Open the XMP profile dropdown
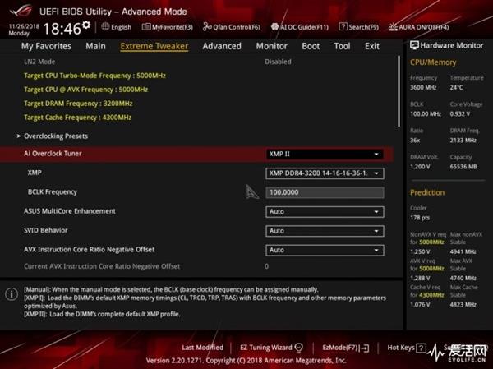Viewport: 493px width, 369px height. [325, 173]
